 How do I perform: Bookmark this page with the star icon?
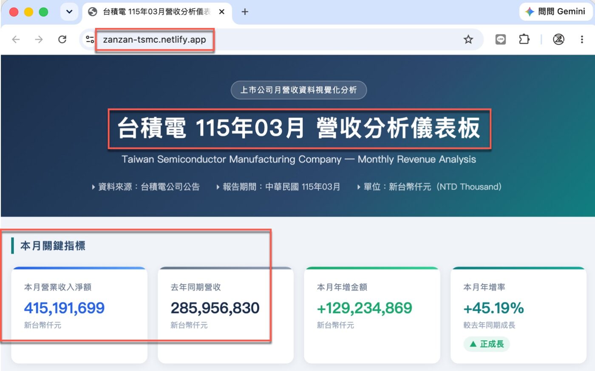468,39
